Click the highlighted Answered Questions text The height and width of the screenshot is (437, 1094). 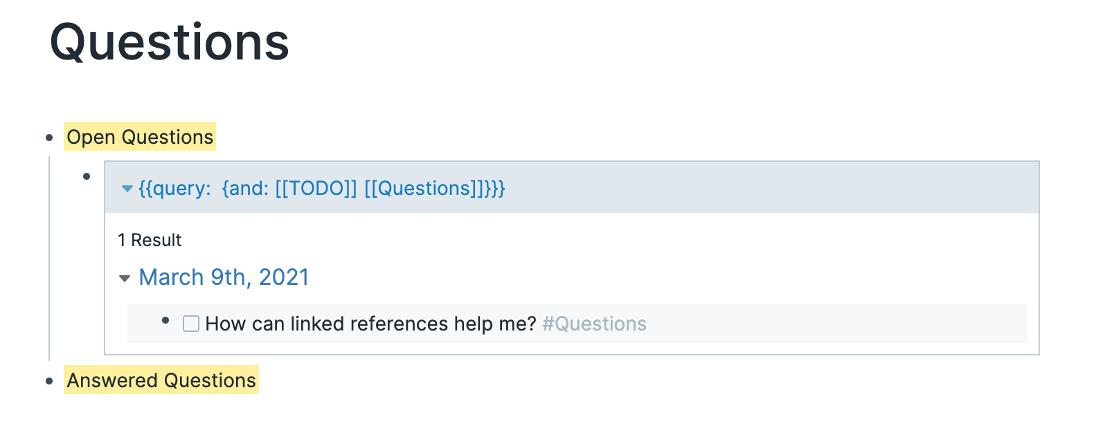160,380
